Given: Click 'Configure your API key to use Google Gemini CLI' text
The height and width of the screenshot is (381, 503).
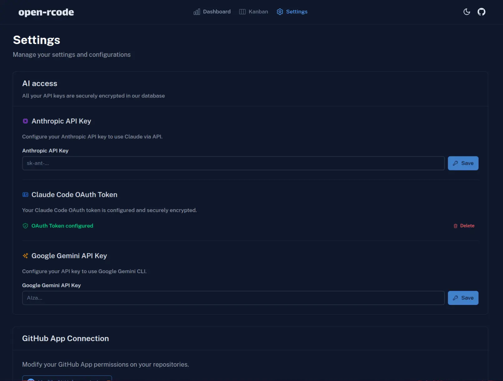Looking at the screenshot, I should coord(84,271).
